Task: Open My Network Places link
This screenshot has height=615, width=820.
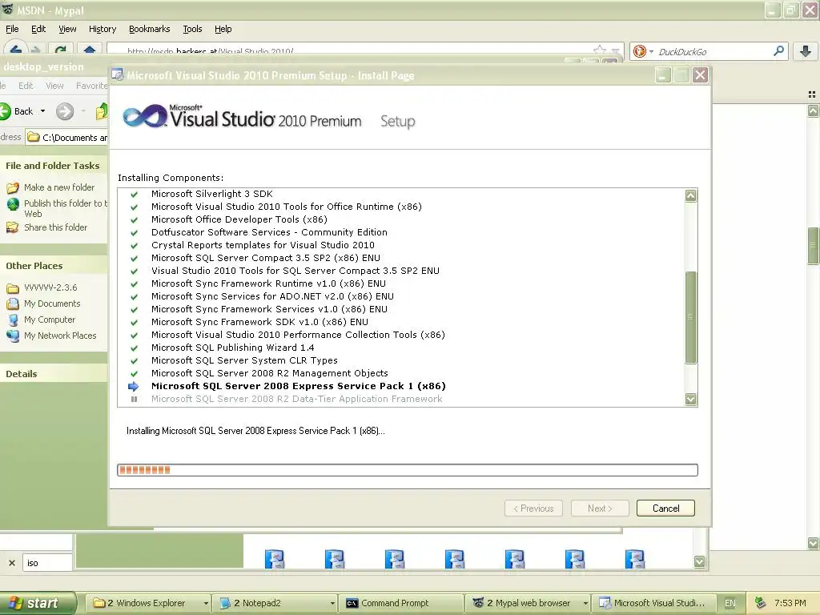Action: coord(60,336)
